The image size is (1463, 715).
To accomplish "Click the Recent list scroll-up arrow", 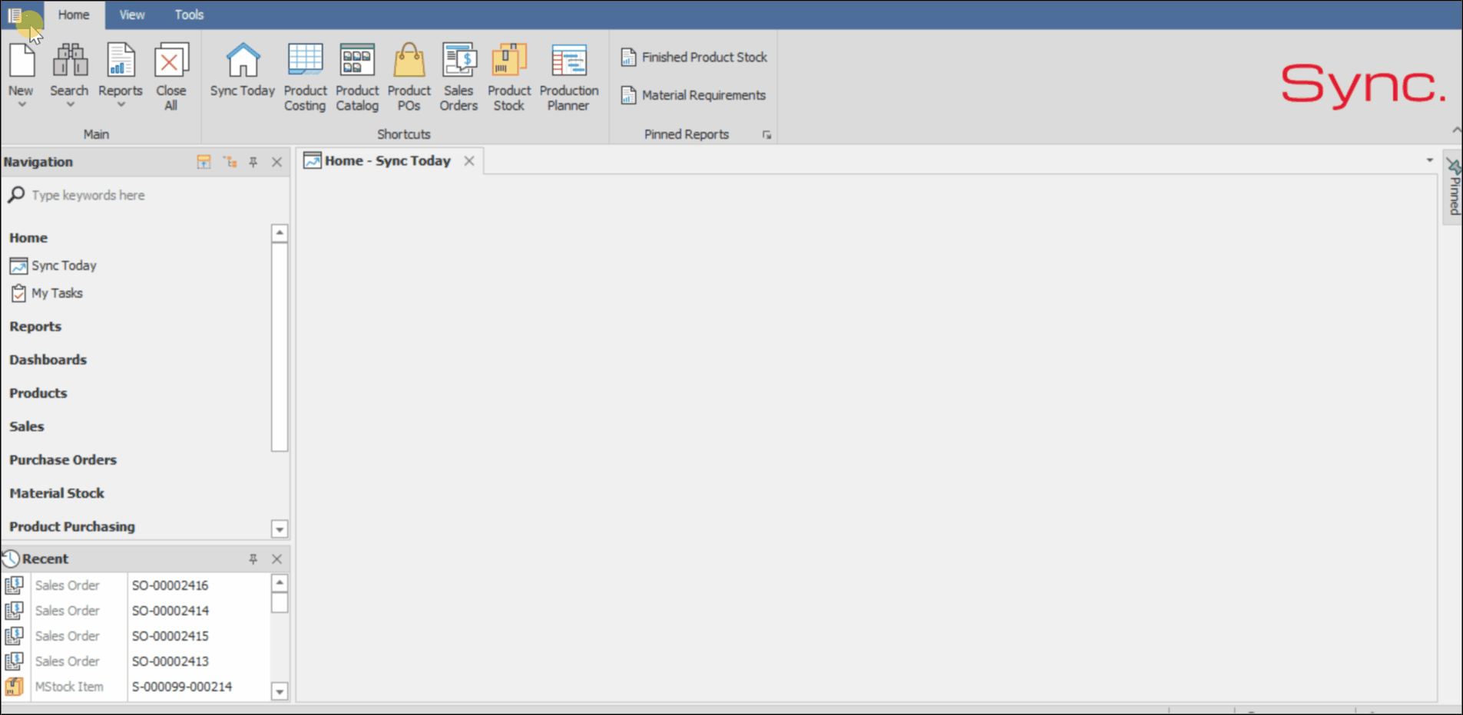I will click(x=280, y=583).
